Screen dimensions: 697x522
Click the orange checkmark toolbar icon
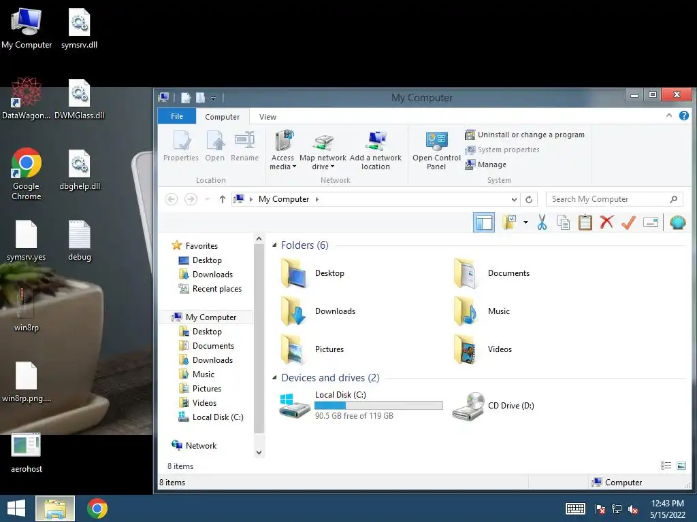pos(628,222)
